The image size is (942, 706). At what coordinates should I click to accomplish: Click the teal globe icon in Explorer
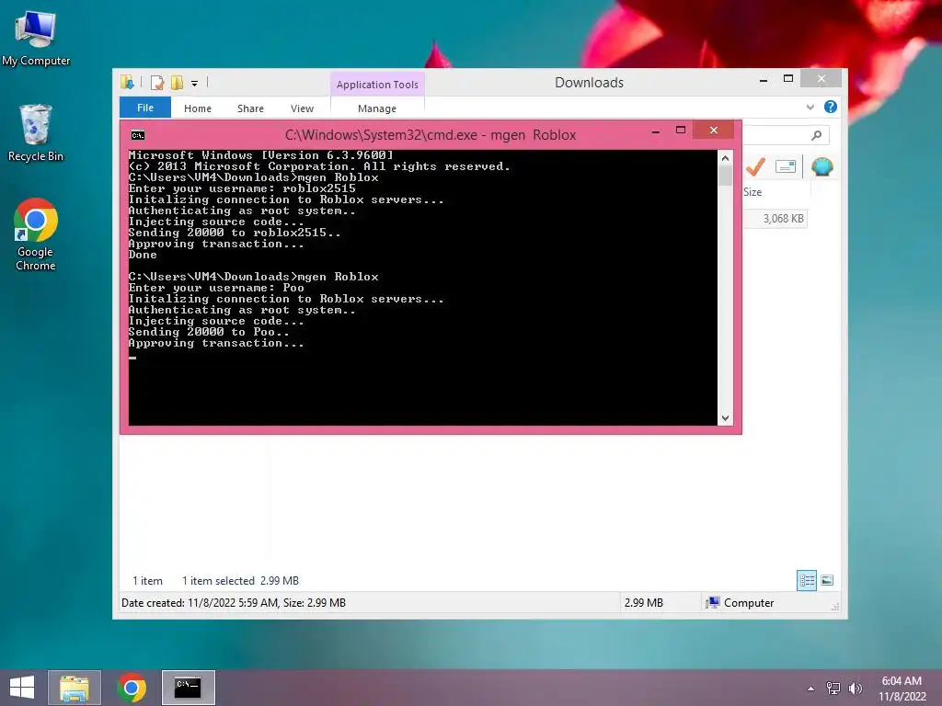[x=821, y=166]
